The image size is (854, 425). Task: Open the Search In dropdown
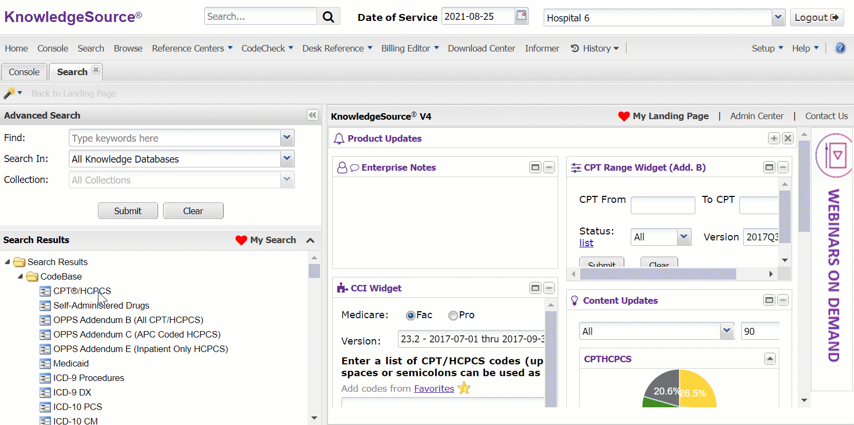point(287,159)
